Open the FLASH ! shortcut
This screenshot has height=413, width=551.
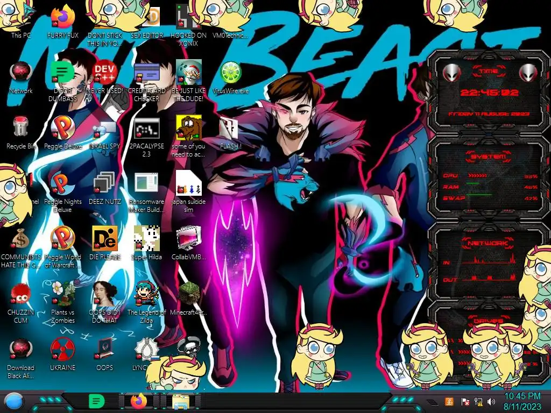click(x=230, y=133)
